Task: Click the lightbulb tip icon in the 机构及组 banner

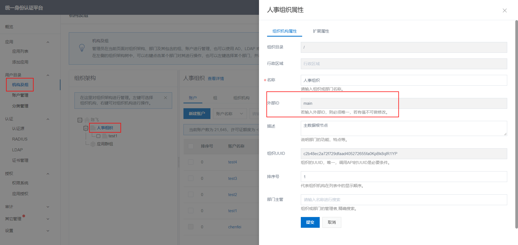Action: (x=82, y=48)
